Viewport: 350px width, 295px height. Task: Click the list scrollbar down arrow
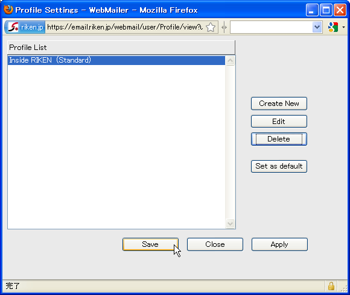[230, 223]
